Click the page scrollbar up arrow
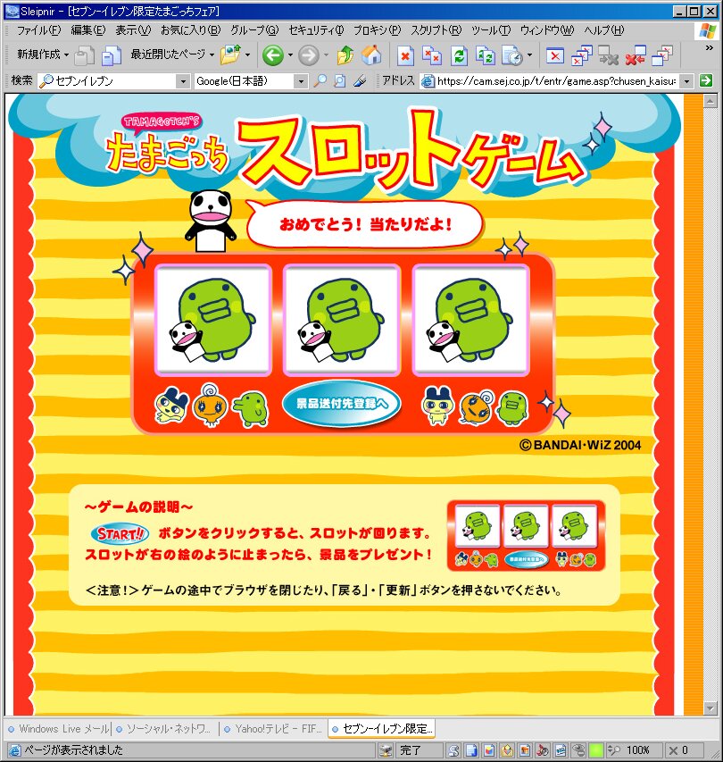 click(711, 102)
